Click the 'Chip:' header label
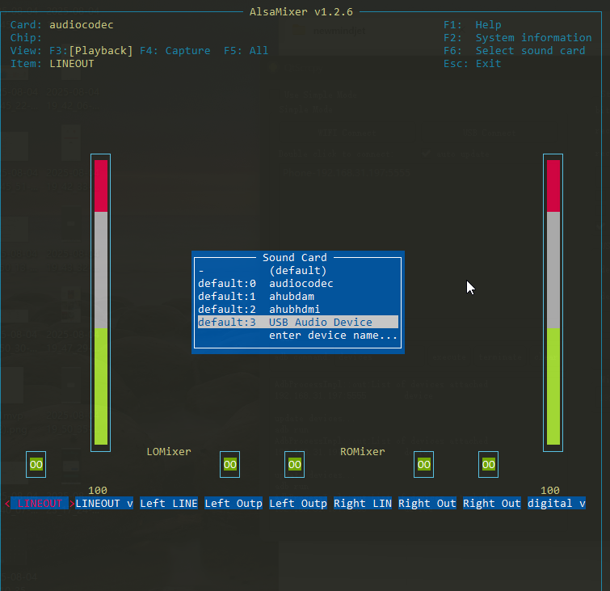 [x=26, y=37]
